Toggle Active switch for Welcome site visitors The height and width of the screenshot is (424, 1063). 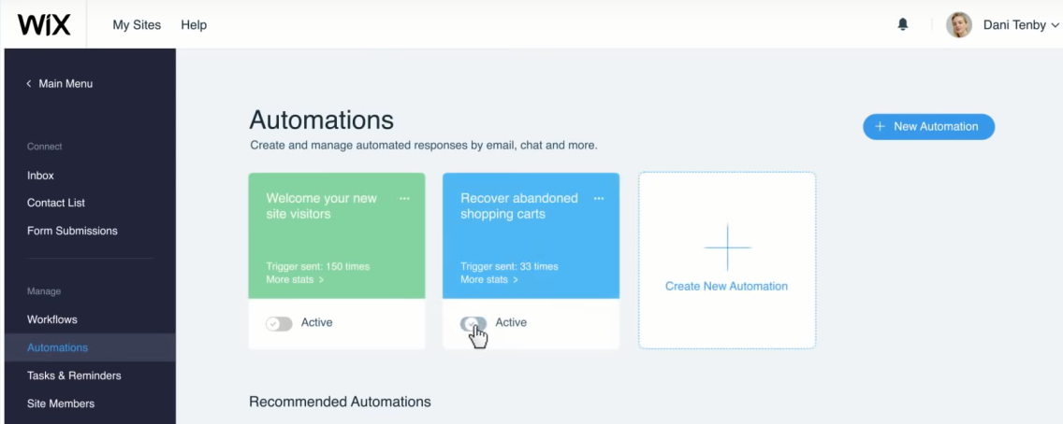pos(279,323)
